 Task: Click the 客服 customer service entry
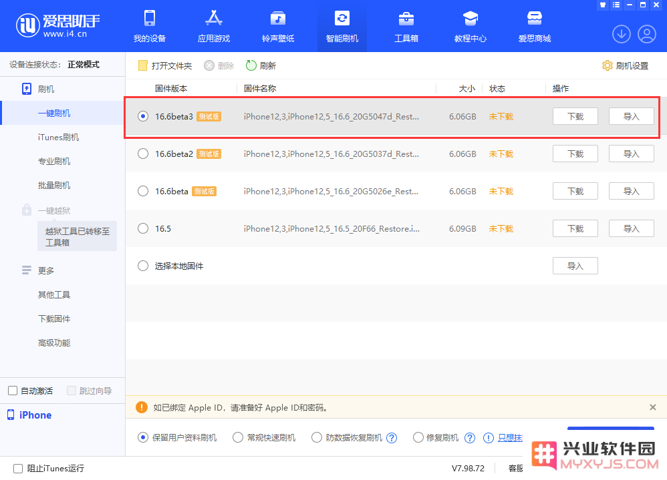[515, 469]
